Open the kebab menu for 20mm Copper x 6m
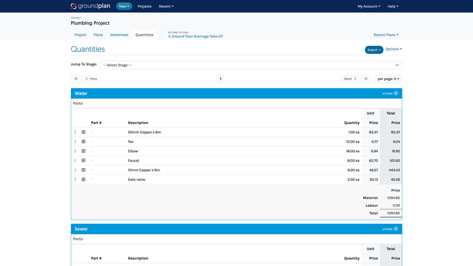 [x=75, y=132]
